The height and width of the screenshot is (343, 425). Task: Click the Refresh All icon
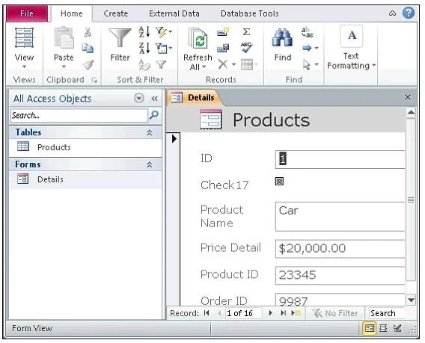coord(198,39)
